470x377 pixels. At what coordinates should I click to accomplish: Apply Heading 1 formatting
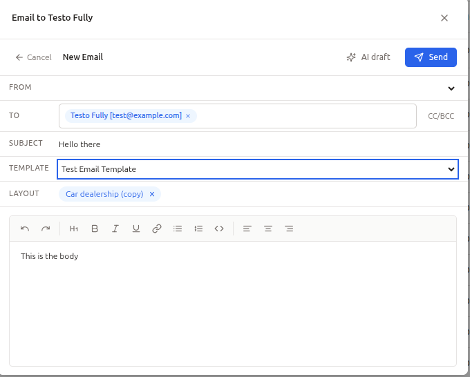point(74,229)
